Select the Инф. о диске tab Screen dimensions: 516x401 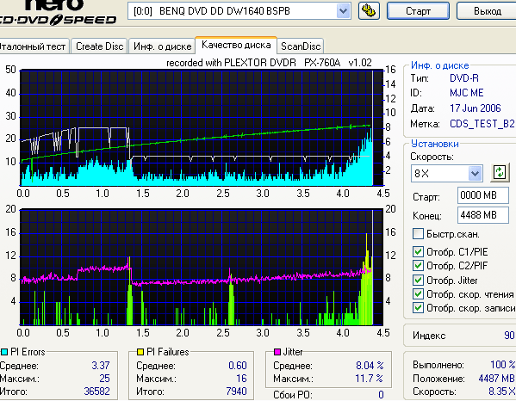[x=162, y=46]
